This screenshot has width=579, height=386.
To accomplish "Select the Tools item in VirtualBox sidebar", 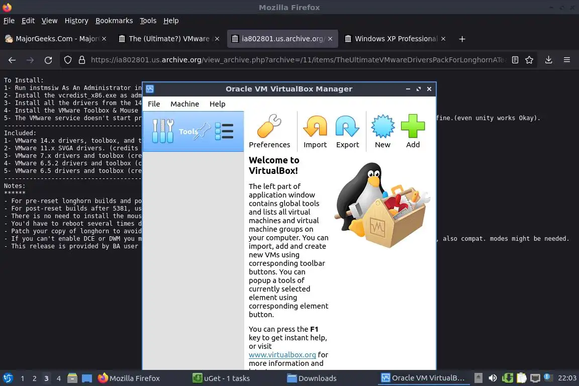I will point(193,132).
